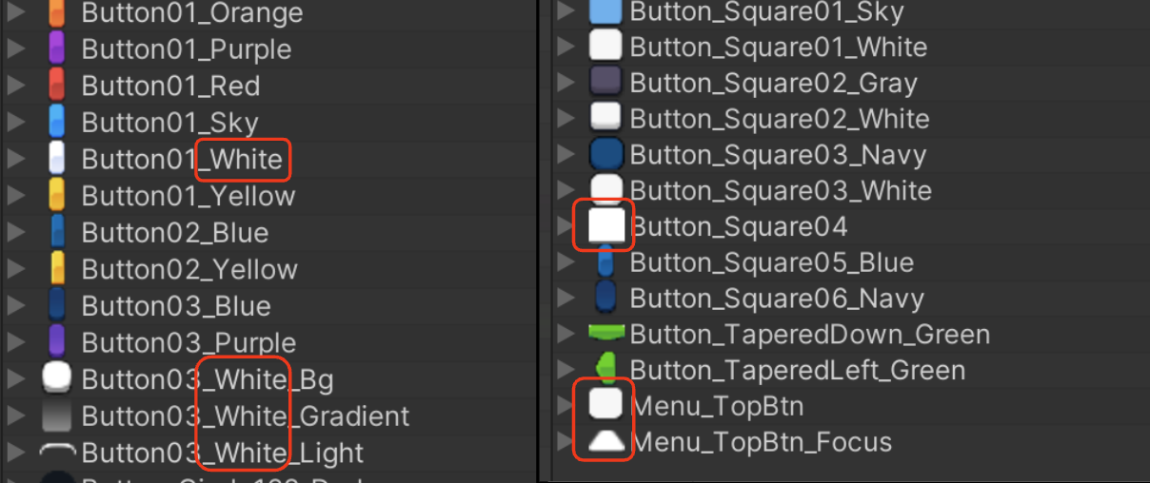Screen dimensions: 1150x483
Task: Click the yellow Button01_Yellow sprite thumbnail
Action: (x=56, y=196)
